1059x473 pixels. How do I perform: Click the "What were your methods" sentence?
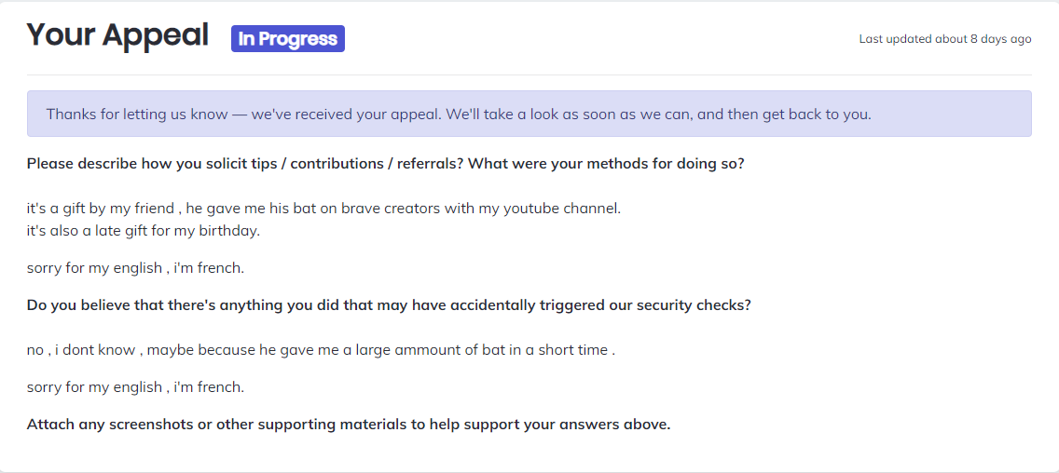point(606,164)
